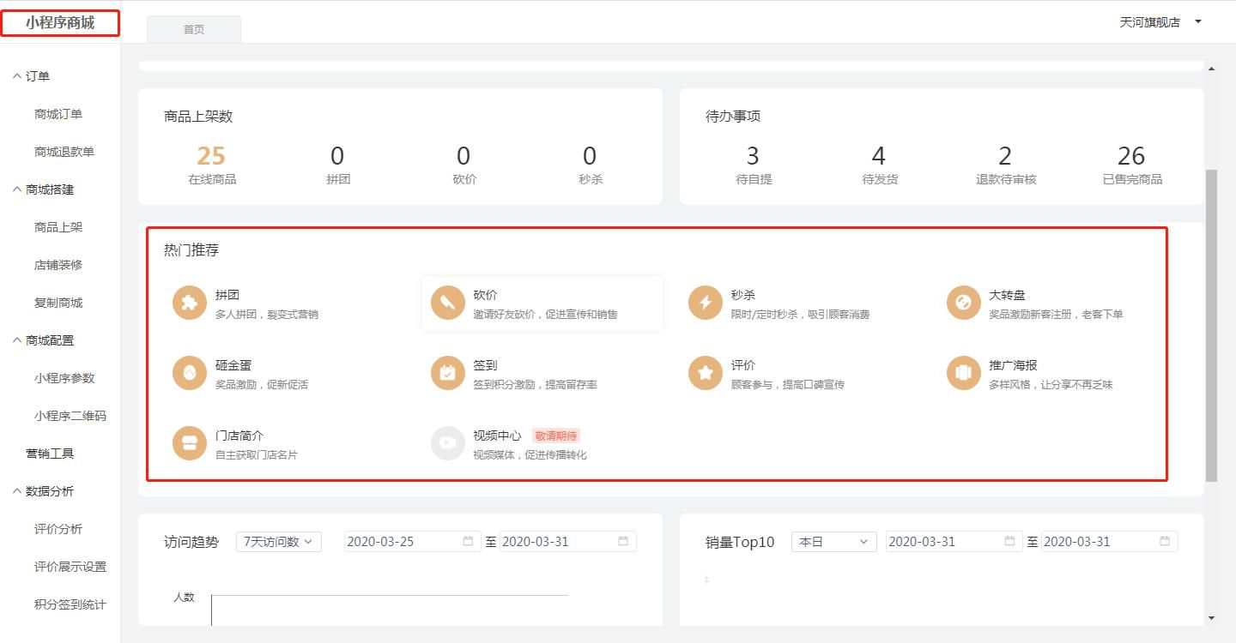Click the 在线商品 count 25
Screen dimensions: 1236x643
click(211, 156)
